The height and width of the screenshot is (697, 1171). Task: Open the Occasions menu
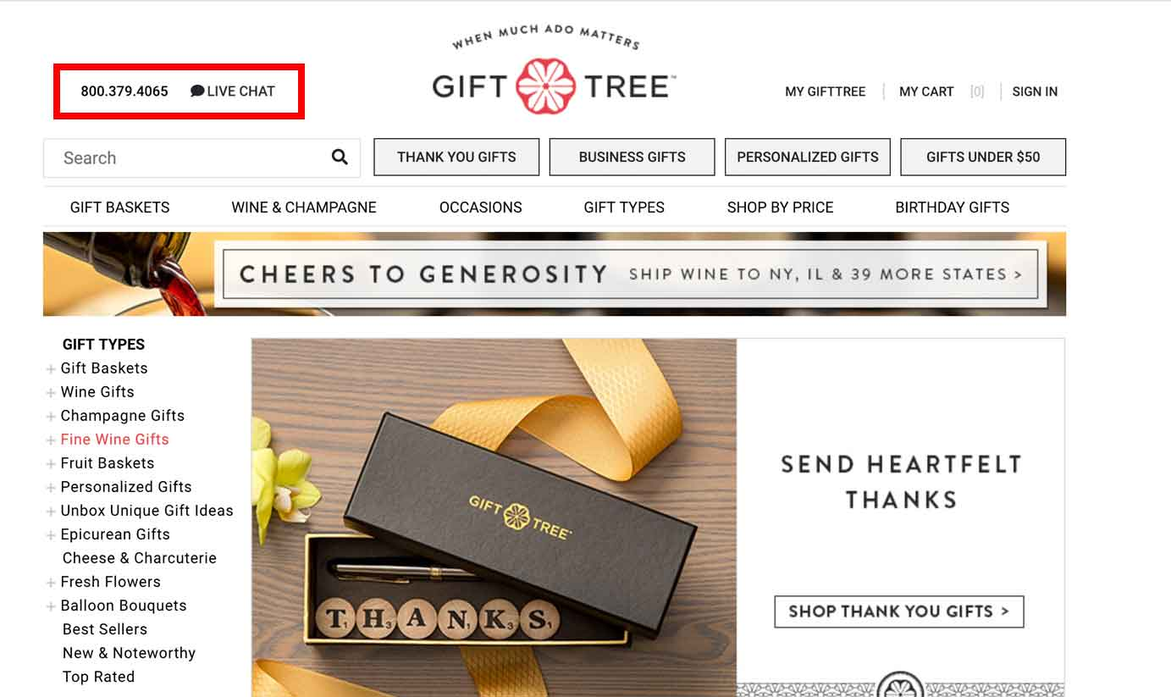coord(480,207)
